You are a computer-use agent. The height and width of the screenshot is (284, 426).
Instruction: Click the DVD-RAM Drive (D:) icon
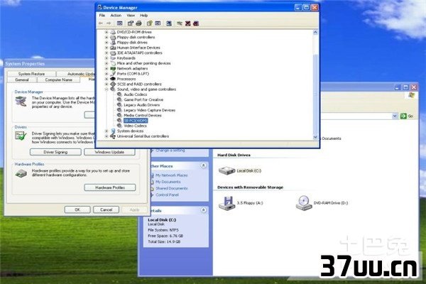tap(304, 203)
